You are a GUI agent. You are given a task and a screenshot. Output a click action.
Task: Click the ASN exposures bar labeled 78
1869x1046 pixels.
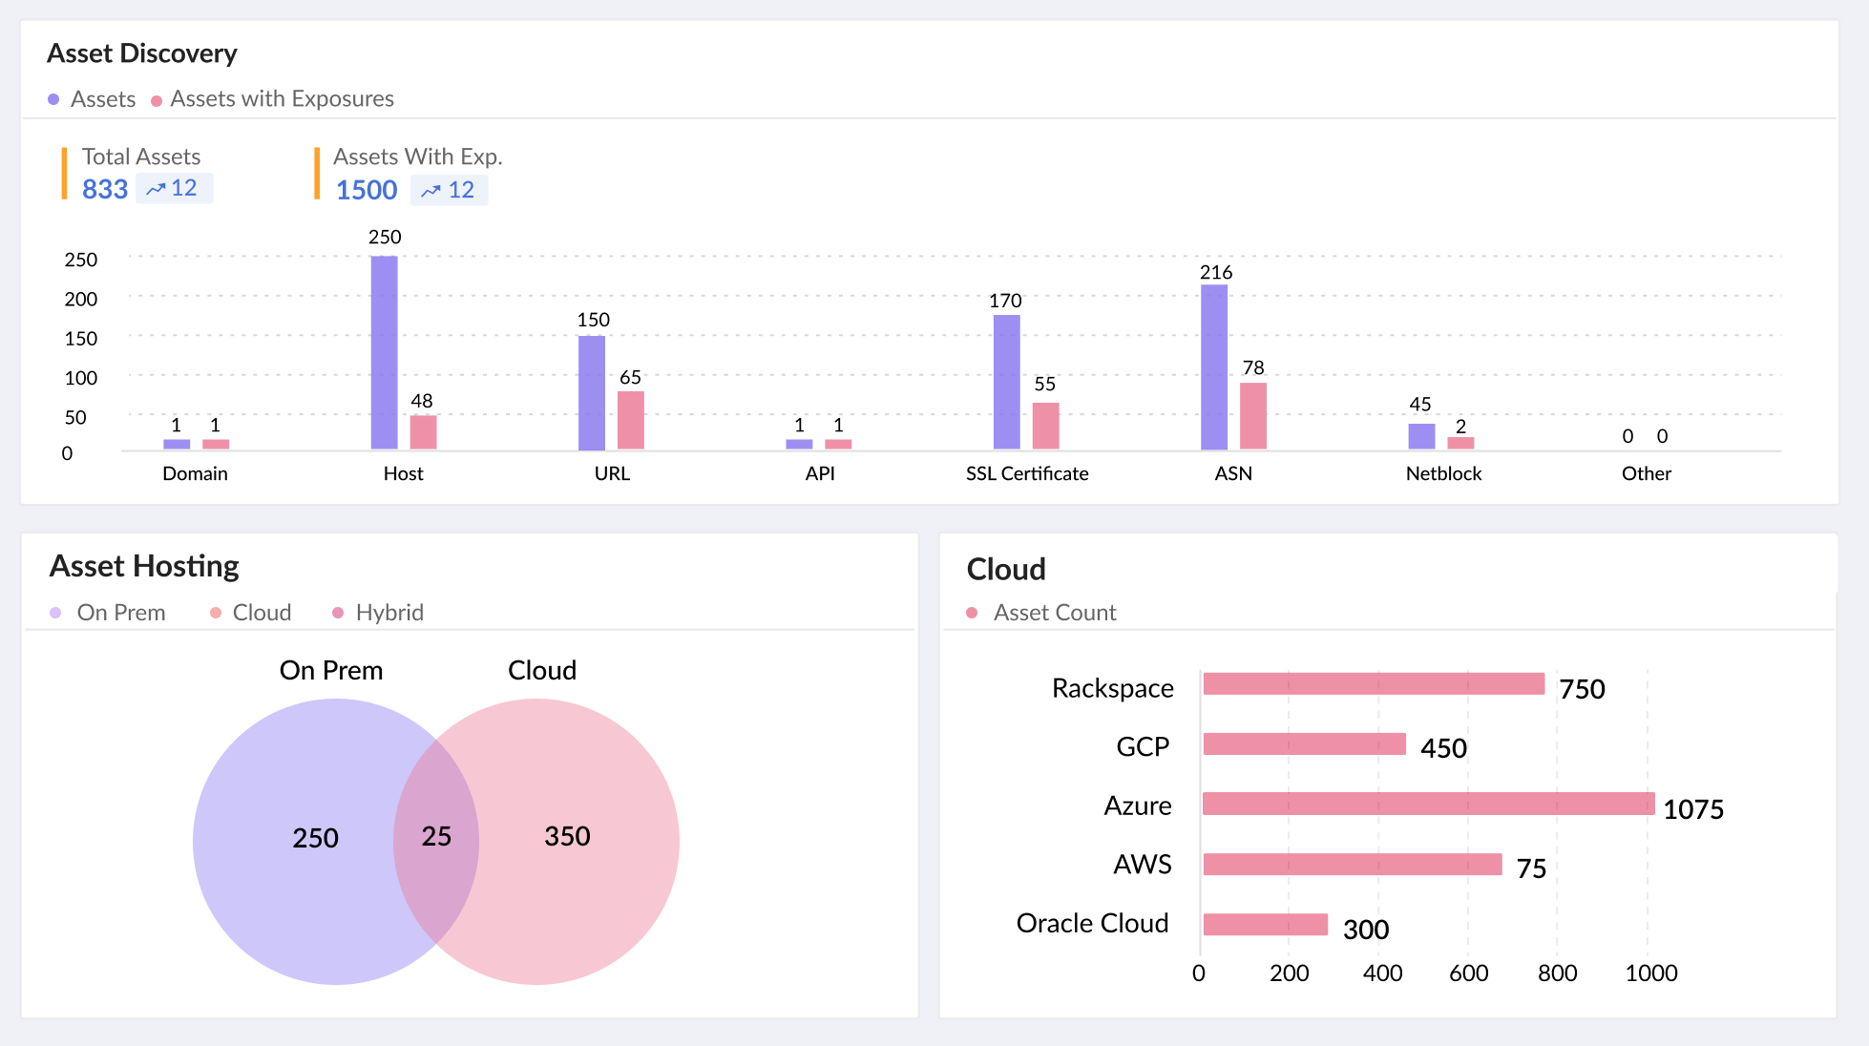[1253, 416]
